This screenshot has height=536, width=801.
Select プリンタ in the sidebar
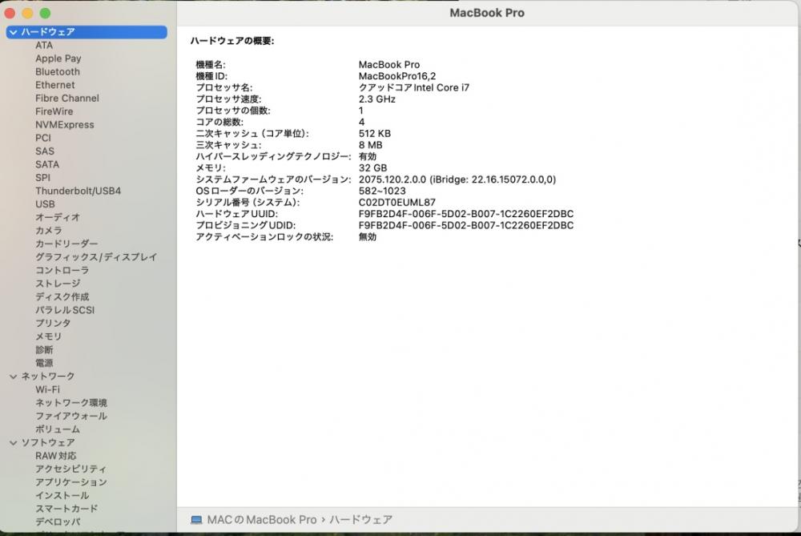(x=53, y=324)
